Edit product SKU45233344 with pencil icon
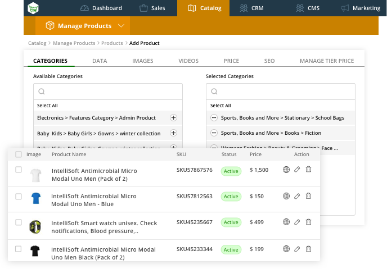Image resolution: width=387 pixels, height=269 pixels. click(297, 249)
